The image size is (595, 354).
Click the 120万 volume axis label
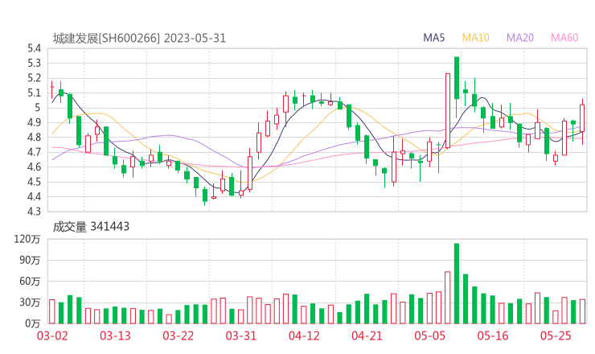(x=27, y=239)
